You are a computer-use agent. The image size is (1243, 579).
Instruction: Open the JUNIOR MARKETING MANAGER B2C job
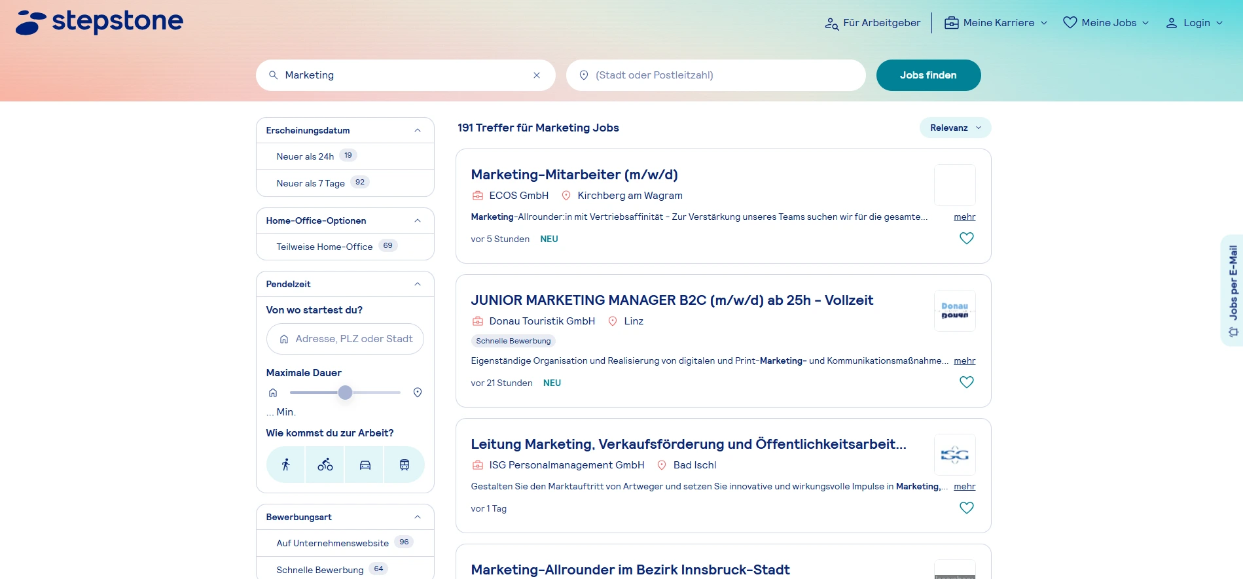pos(672,300)
